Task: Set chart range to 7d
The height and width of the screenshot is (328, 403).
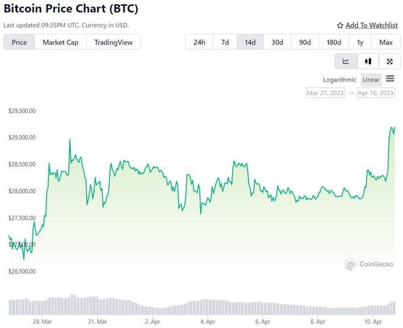Action: click(x=225, y=42)
